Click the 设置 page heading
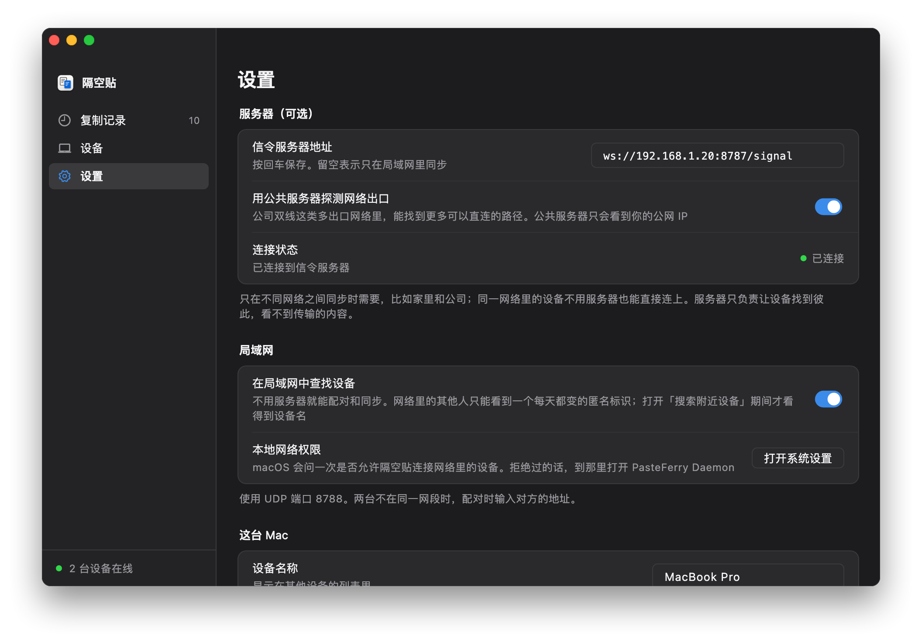Viewport: 922px width, 642px height. (x=256, y=80)
